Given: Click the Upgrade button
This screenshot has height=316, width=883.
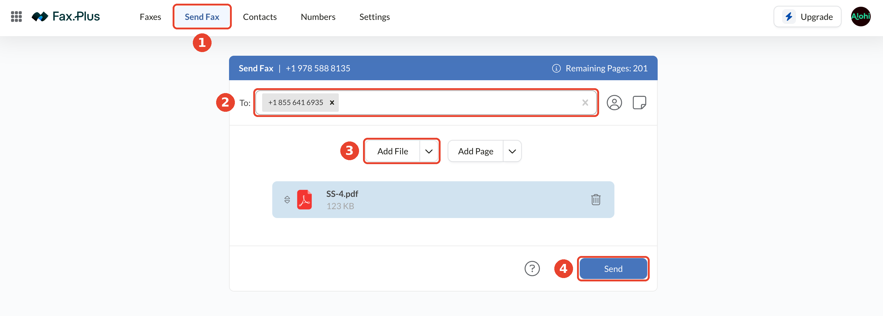Looking at the screenshot, I should tap(807, 17).
